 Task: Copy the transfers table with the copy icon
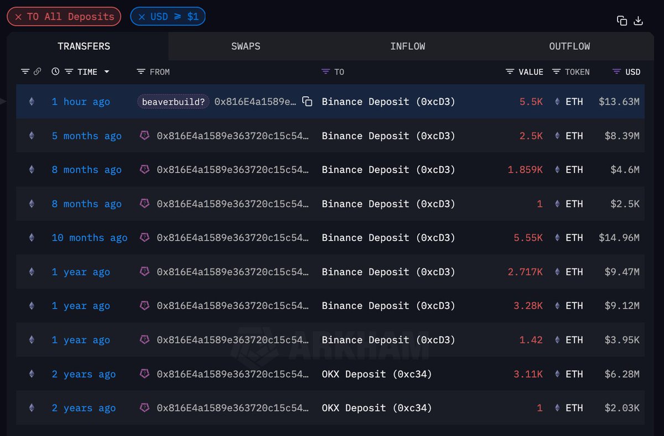click(622, 21)
